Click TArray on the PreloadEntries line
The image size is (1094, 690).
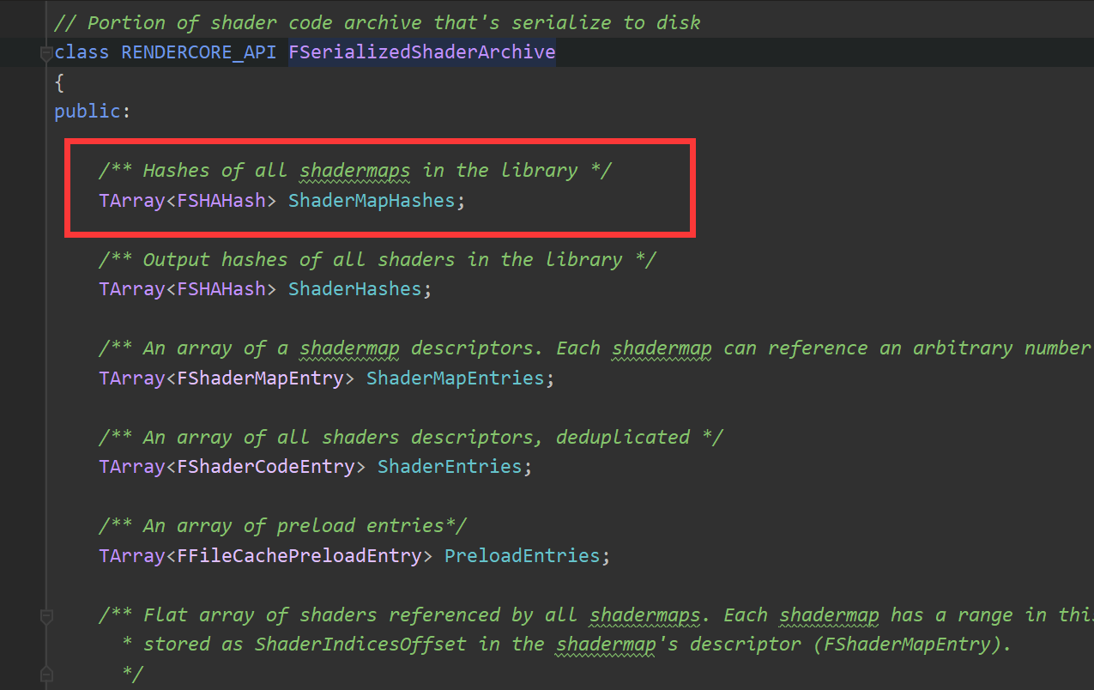132,556
